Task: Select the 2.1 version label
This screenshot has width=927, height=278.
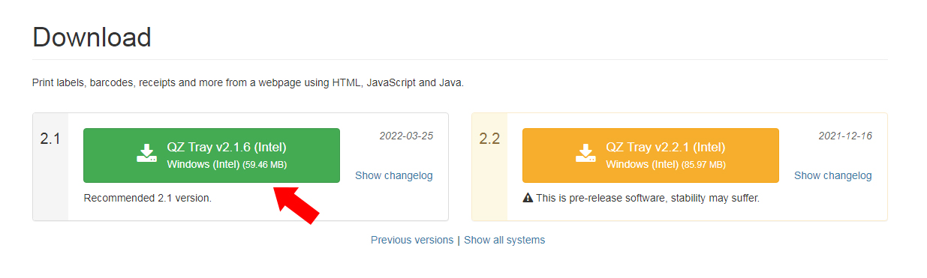Action: tap(50, 139)
